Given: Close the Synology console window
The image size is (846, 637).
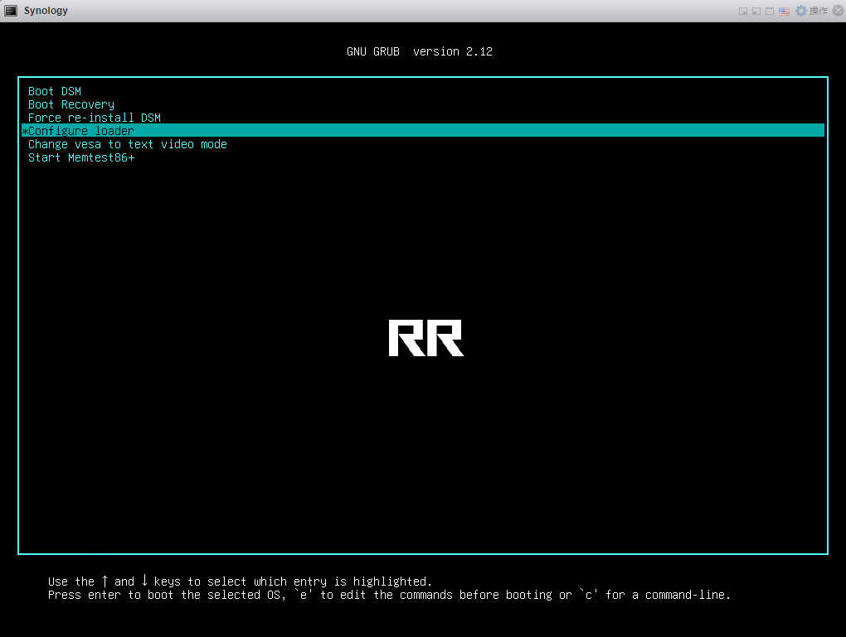Looking at the screenshot, I should click(836, 11).
